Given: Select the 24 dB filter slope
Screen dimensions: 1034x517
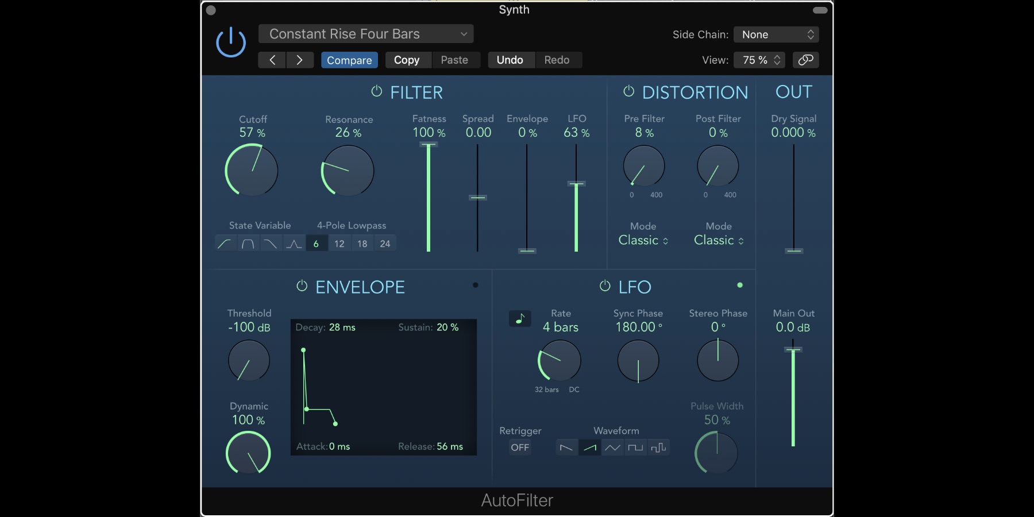Looking at the screenshot, I should pos(385,244).
